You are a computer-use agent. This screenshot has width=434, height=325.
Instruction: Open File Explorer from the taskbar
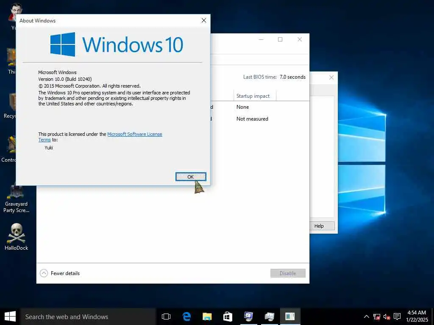tap(207, 317)
